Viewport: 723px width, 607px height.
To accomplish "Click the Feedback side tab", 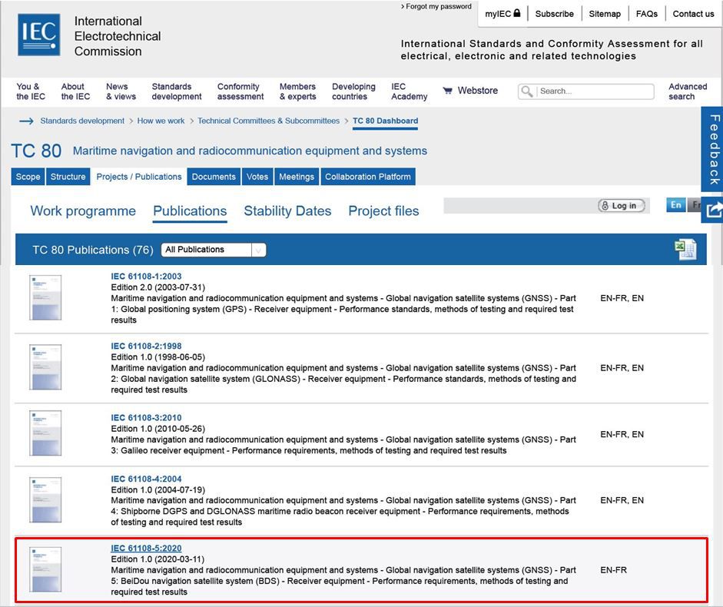I will point(713,148).
